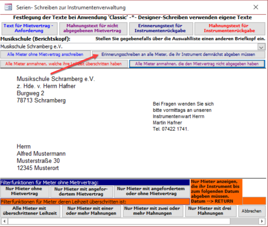268x227 pixels.
Task: Open the Musikschule letterhead dropdown arrow
Action: (261, 47)
